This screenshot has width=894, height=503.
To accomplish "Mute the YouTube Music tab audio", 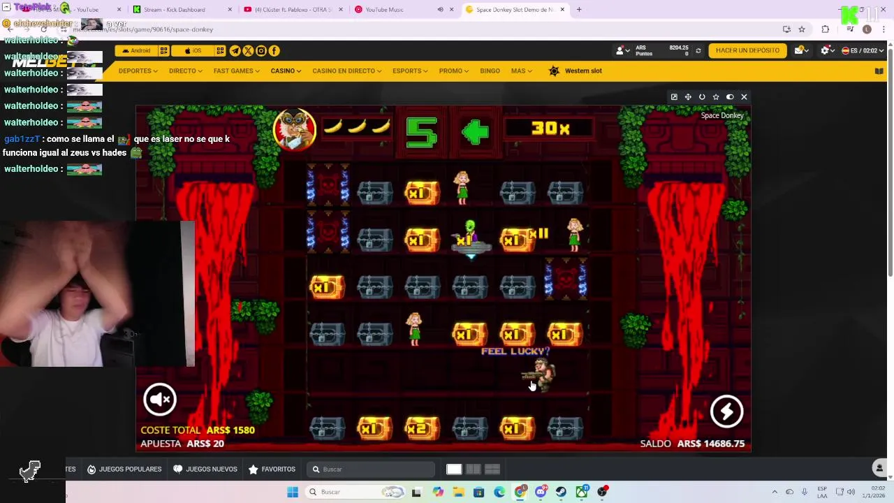I will [x=440, y=10].
